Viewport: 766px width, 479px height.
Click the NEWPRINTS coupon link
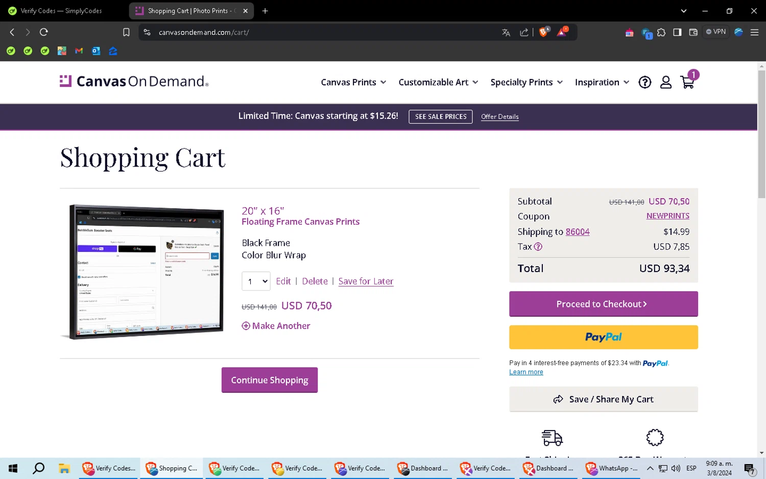point(667,216)
